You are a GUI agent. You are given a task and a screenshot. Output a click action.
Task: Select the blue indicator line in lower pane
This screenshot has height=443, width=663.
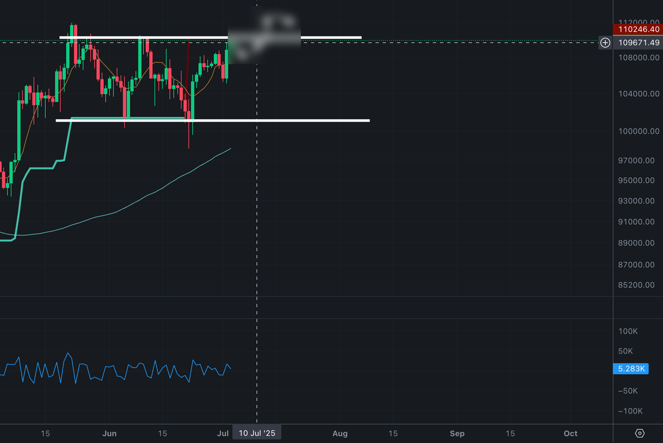pyautogui.click(x=115, y=368)
